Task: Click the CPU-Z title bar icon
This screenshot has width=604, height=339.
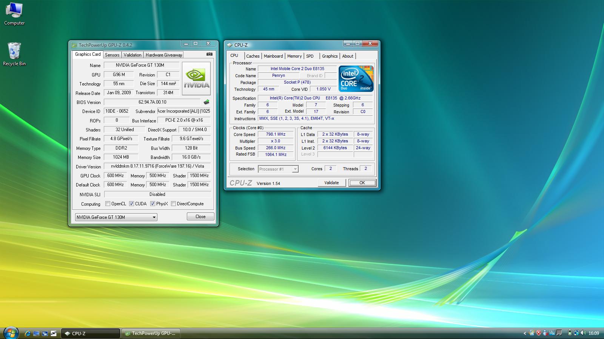Action: click(230, 45)
